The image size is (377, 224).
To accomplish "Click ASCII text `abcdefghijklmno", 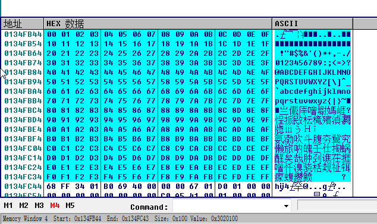I will (x=313, y=92).
